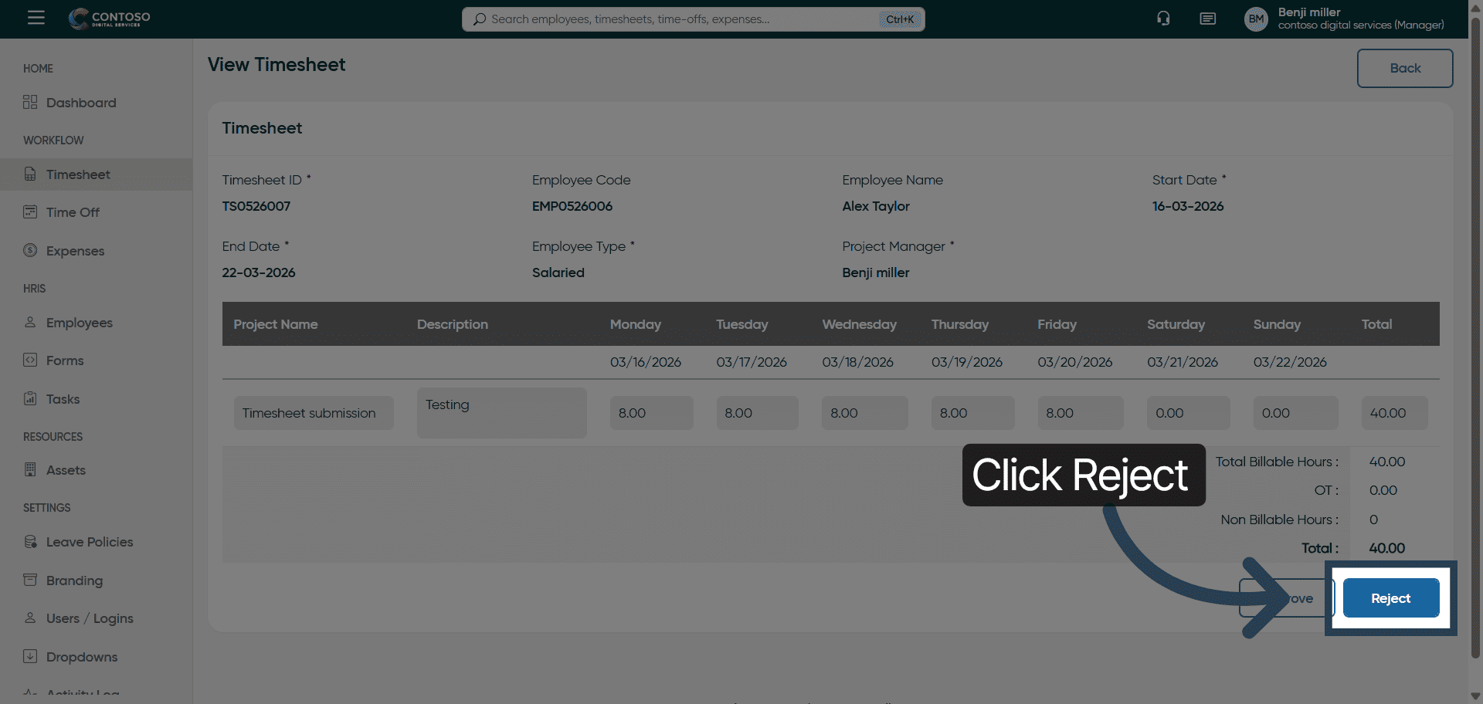Click the headset support icon
The width and height of the screenshot is (1483, 704).
pos(1163,19)
